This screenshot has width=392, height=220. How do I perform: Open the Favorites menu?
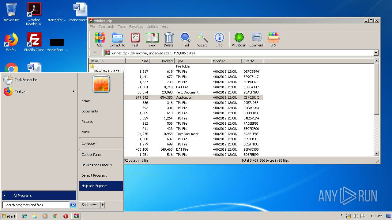(136, 27)
